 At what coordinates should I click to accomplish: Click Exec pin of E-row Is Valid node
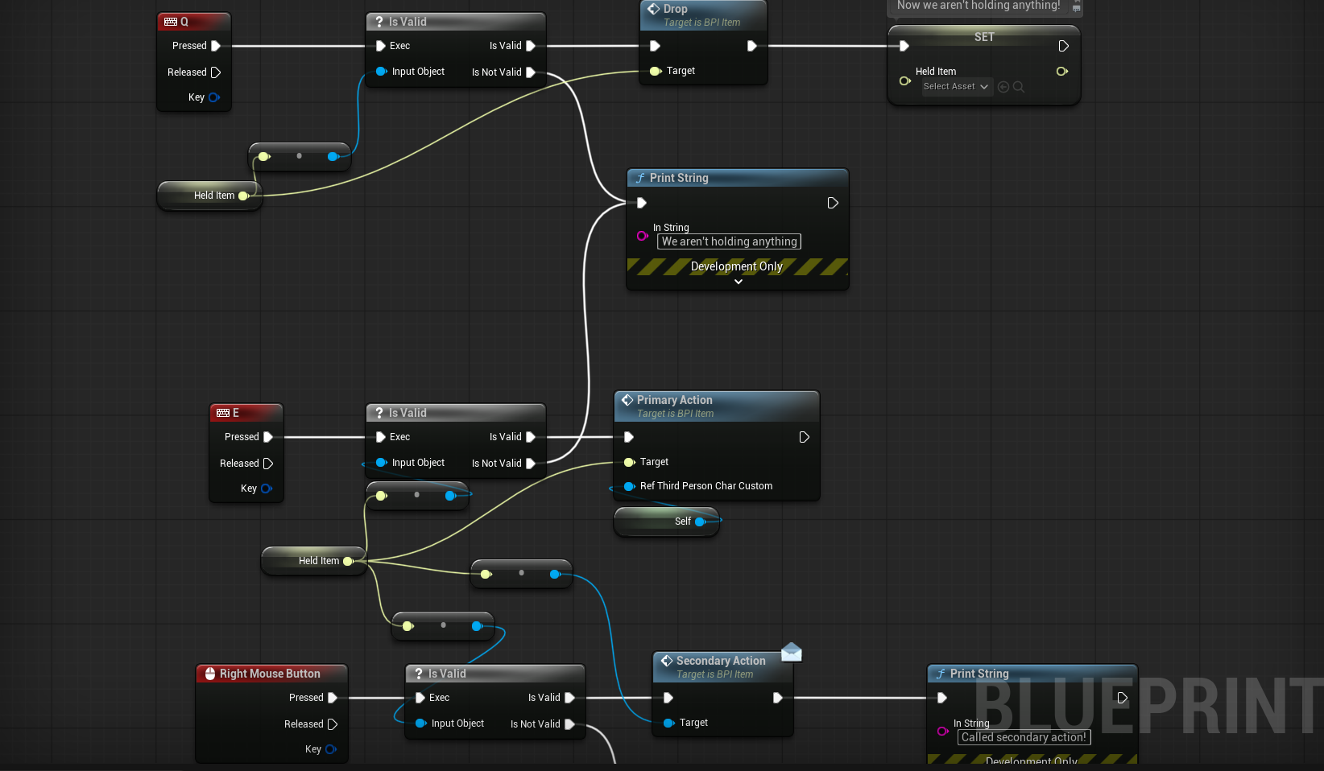(381, 437)
